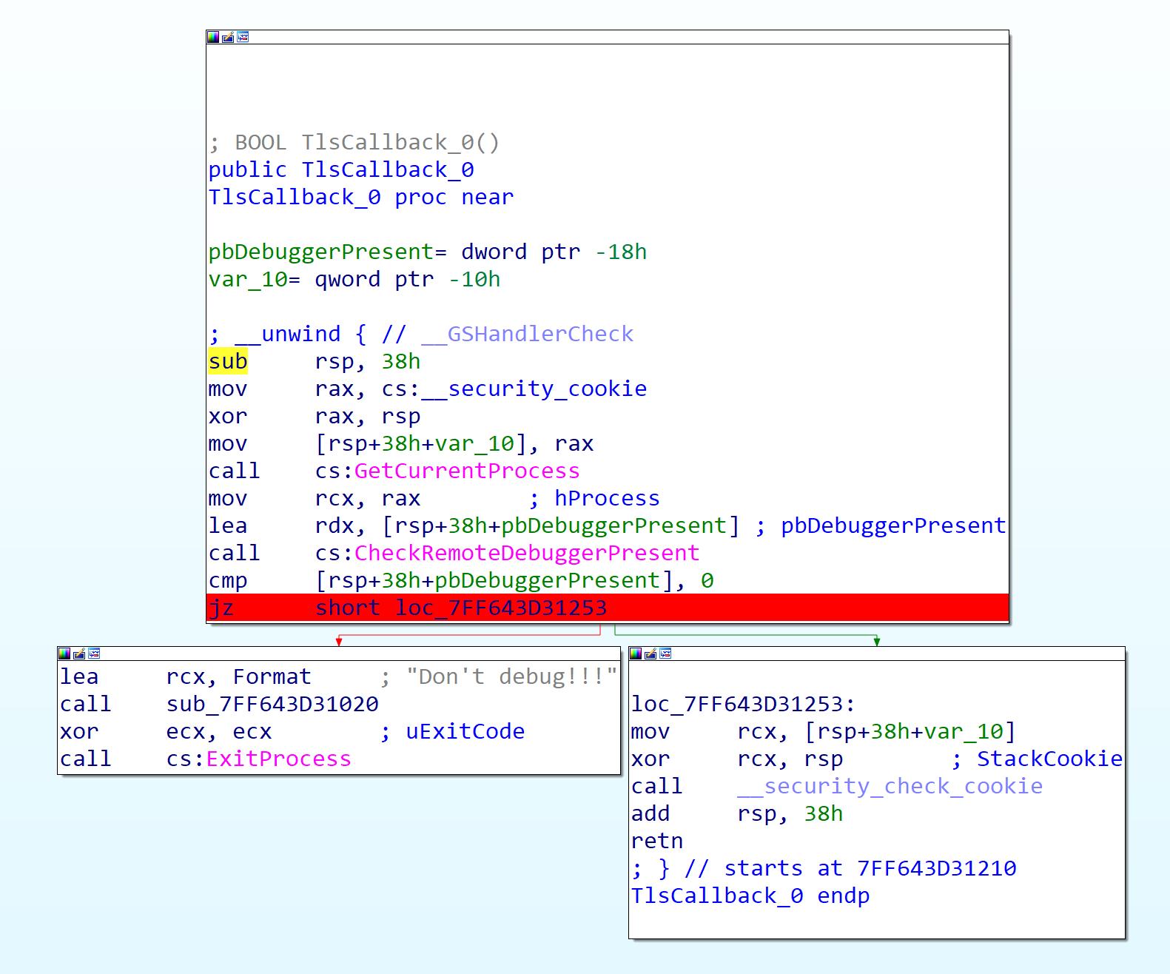Open color picker icon on "Don't debug" block
The width and height of the screenshot is (1170, 974).
click(x=64, y=654)
